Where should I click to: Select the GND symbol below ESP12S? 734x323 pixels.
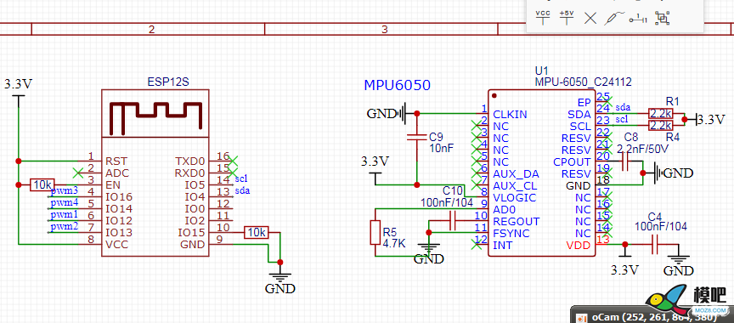tap(280, 280)
